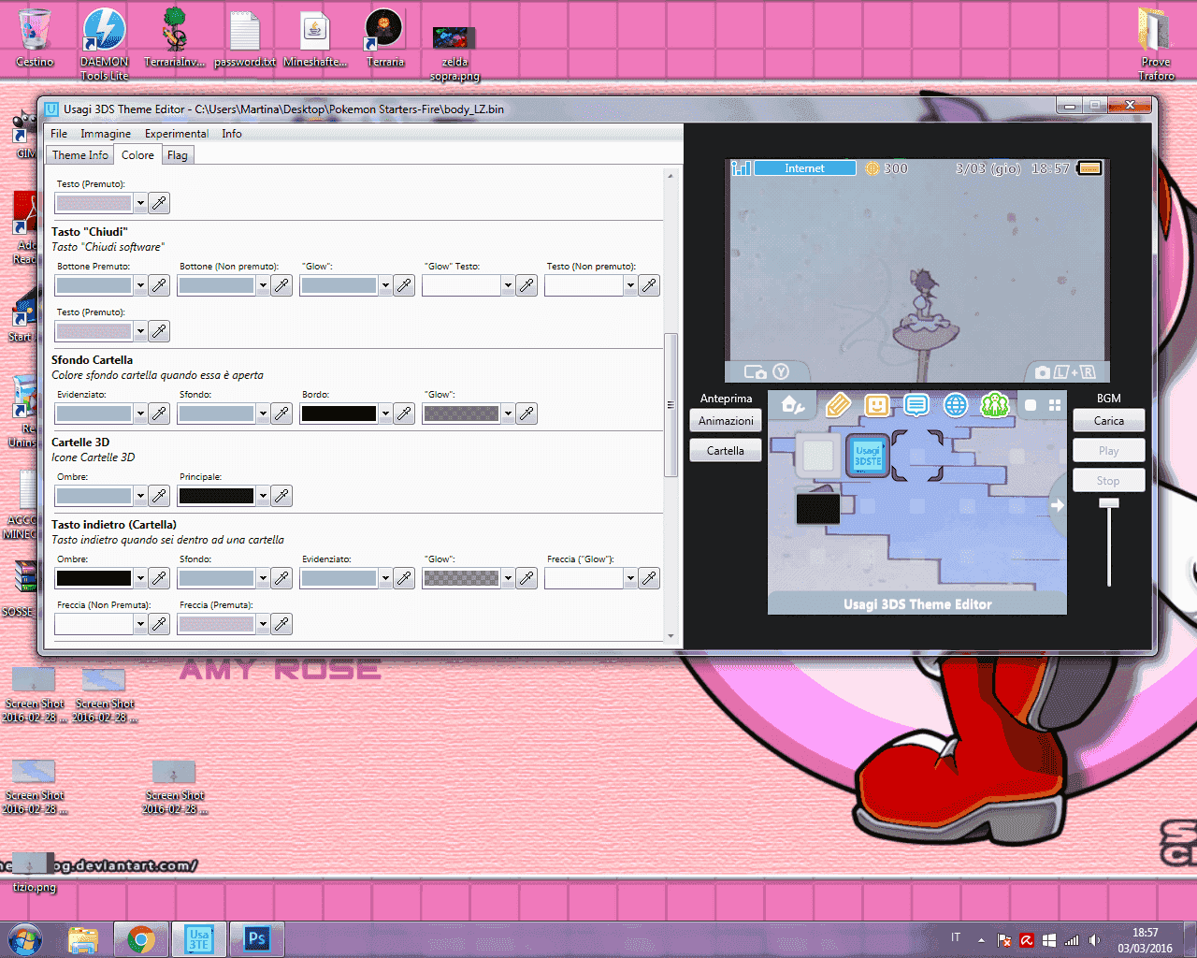Click Tasto indietro "Glow" eyedropper

[527, 578]
